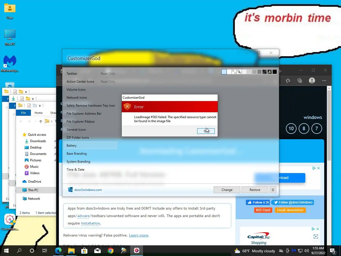Click the Edge profile avatar icon
This screenshot has width=341, height=256.
312,81
